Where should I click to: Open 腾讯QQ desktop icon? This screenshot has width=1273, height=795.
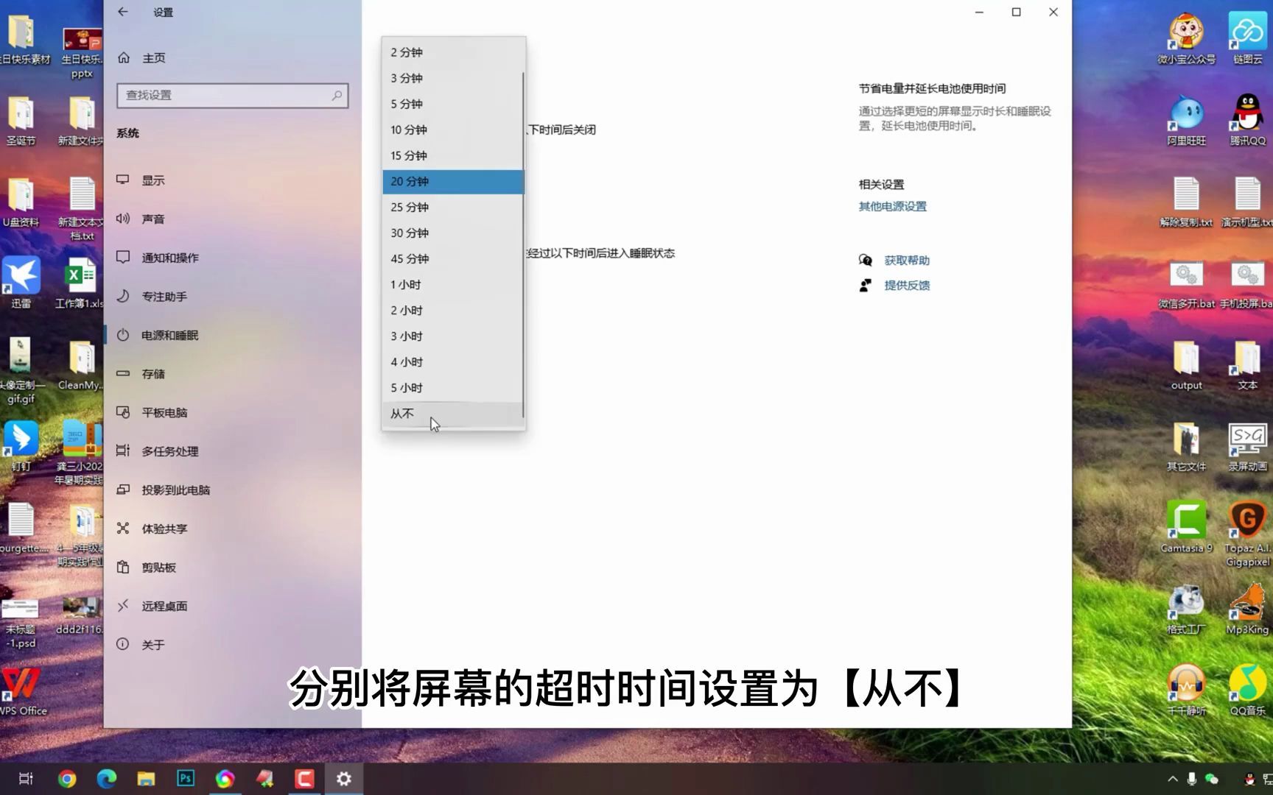point(1247,120)
